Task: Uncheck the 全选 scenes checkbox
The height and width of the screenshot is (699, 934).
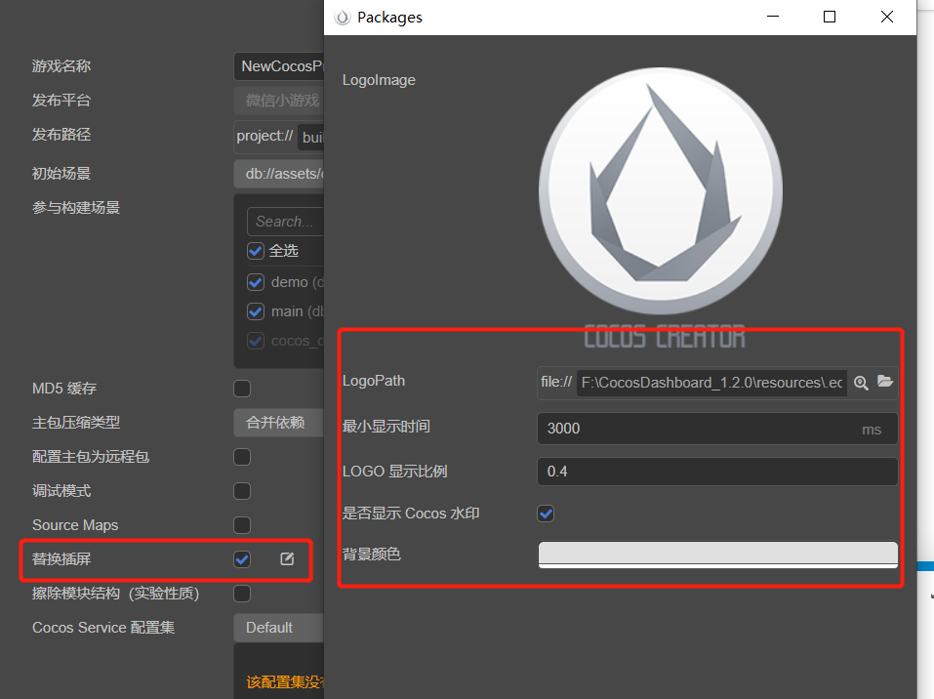Action: [x=256, y=251]
